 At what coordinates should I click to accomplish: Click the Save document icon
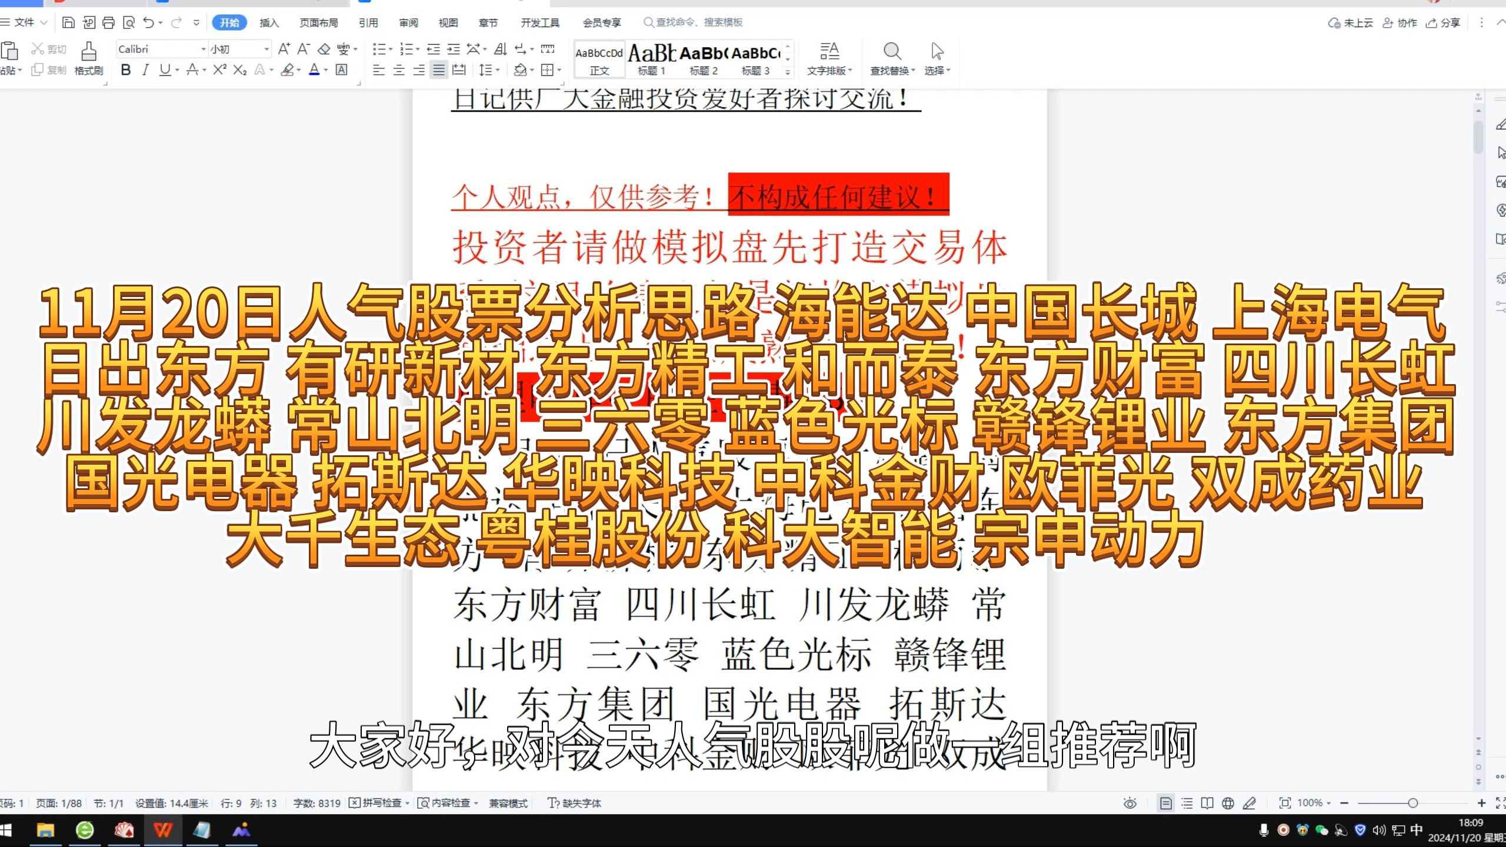(x=68, y=22)
